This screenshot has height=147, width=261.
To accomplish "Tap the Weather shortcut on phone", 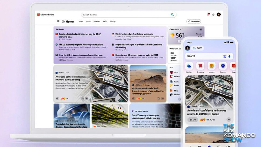I will coord(189,66).
